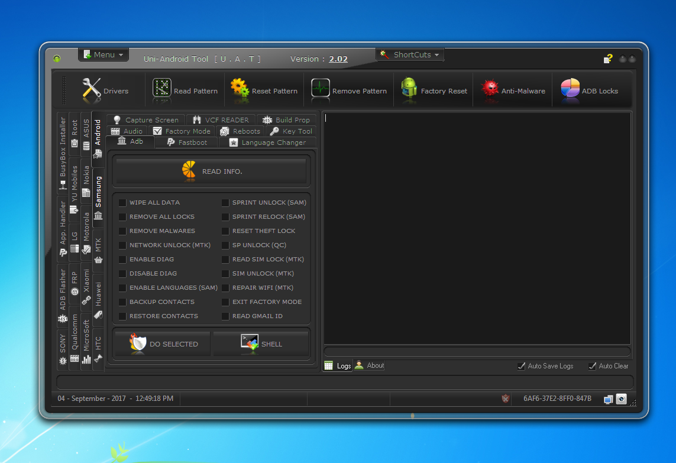Check SPRINT UNLOCK (SAM) option
Image resolution: width=676 pixels, height=463 pixels.
(x=225, y=203)
